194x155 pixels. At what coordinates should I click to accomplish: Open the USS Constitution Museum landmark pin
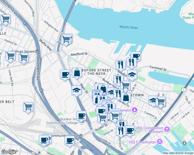[167, 129]
